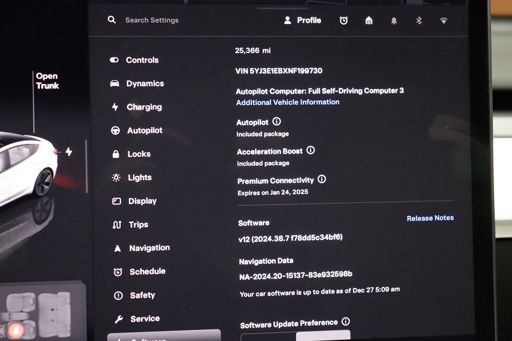Open the charge port lightning icon
This screenshot has height=341, width=512.
pos(69,152)
